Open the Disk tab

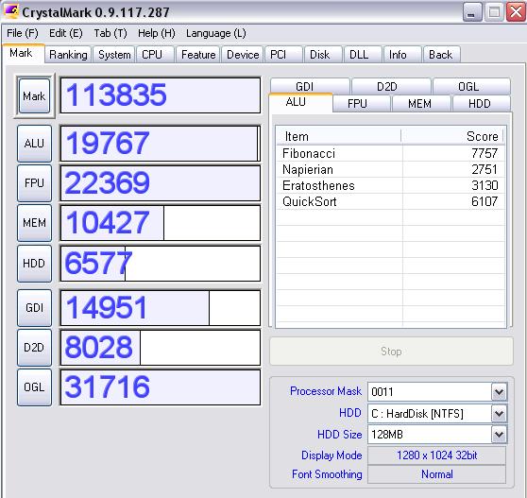pos(319,55)
